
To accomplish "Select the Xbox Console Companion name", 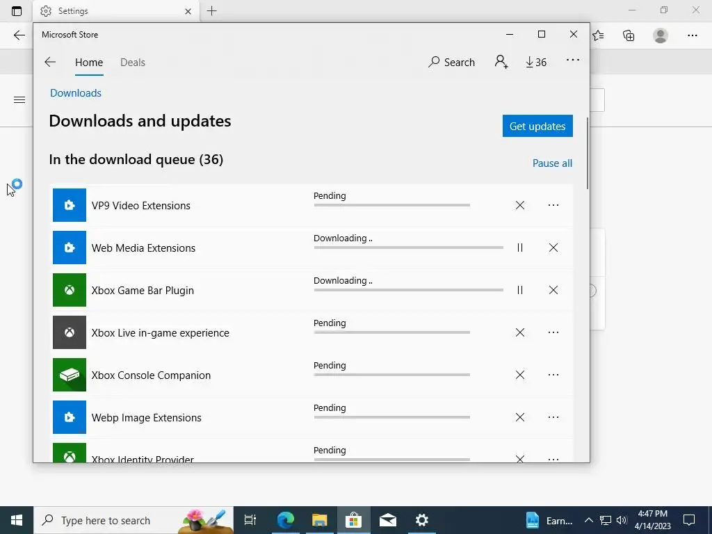I will (x=151, y=375).
